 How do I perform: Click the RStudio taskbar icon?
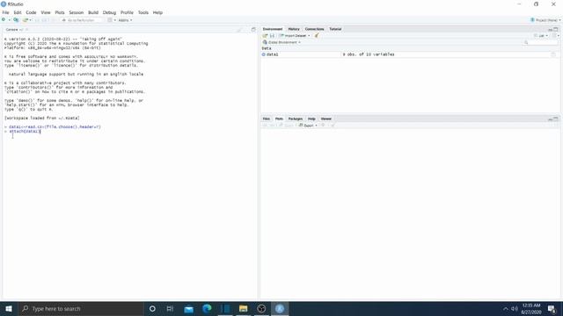pyautogui.click(x=280, y=308)
